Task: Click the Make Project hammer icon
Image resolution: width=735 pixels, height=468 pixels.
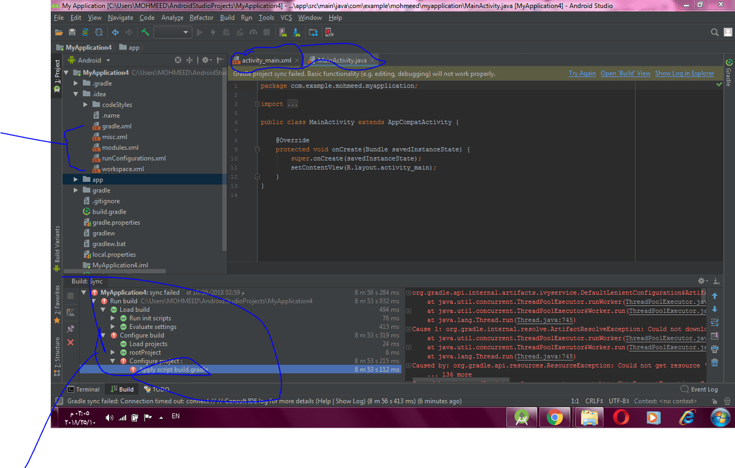Action: [x=145, y=32]
